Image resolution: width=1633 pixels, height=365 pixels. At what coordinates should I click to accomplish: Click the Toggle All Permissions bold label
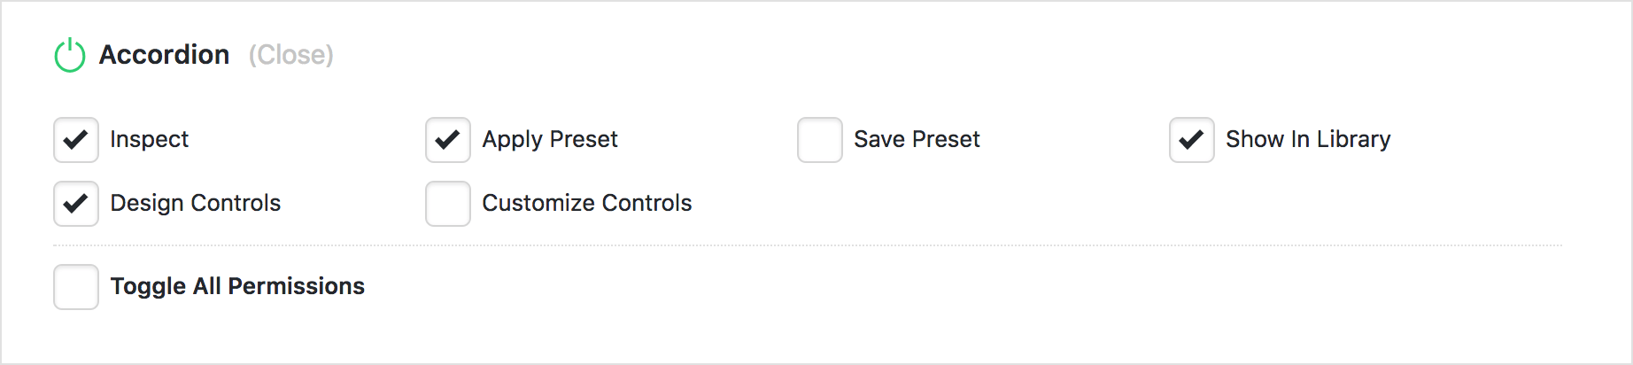(237, 286)
